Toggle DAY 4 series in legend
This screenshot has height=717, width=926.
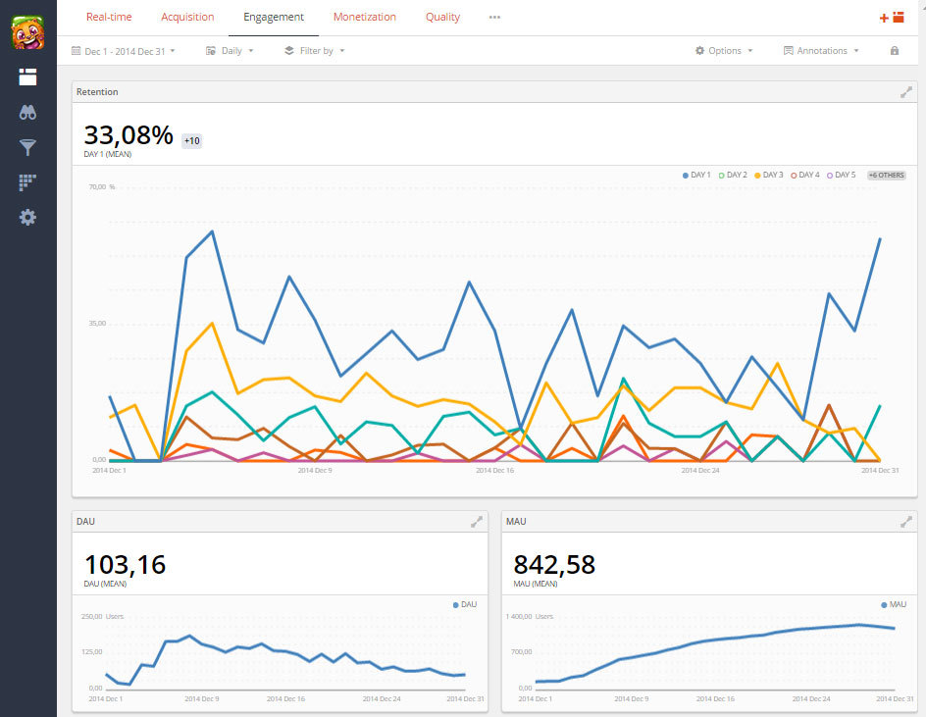pyautogui.click(x=805, y=175)
